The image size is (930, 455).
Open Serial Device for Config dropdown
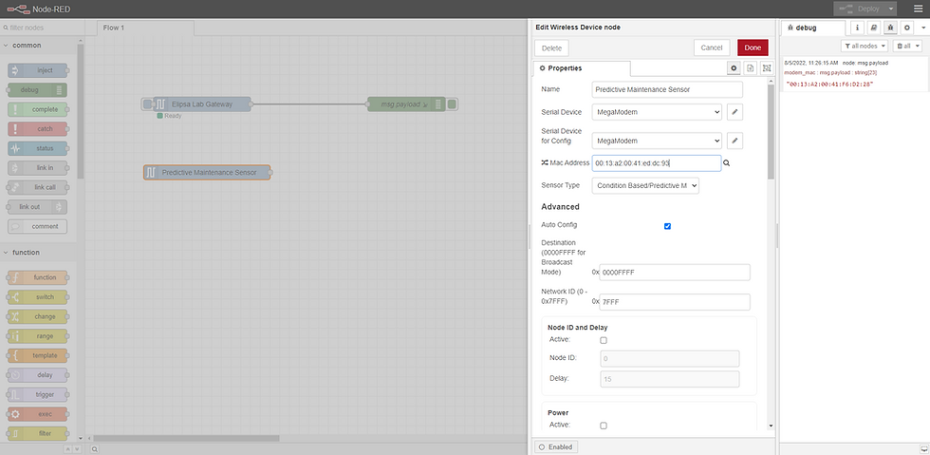[657, 141]
